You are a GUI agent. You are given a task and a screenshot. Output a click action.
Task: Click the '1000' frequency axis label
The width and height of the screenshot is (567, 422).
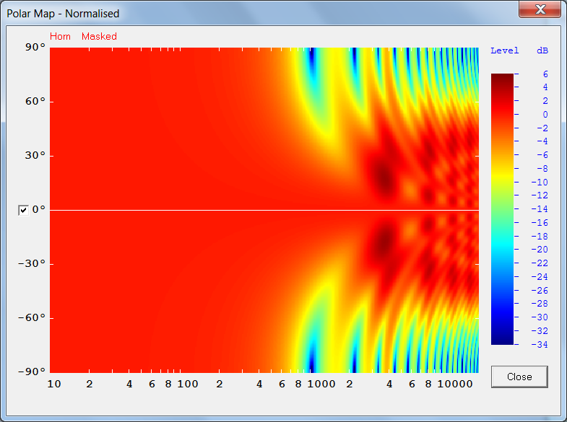(x=321, y=384)
